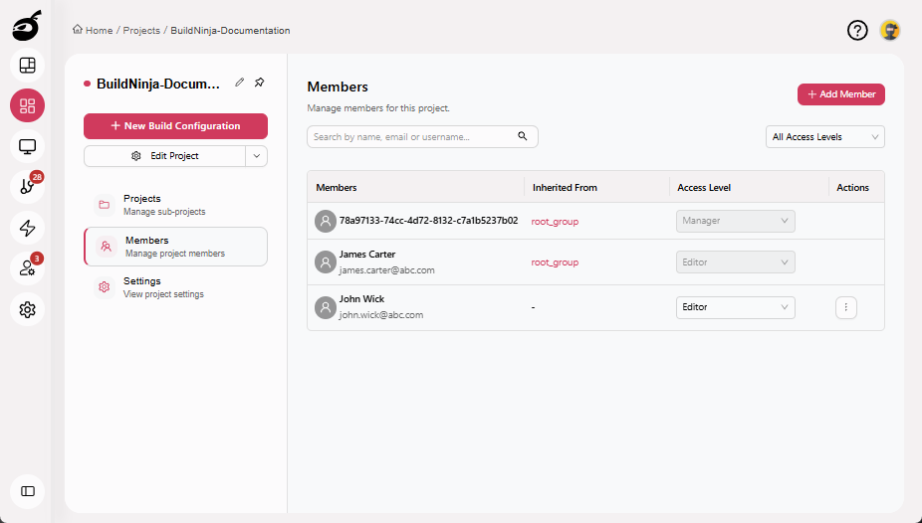Click the Add Member button

coord(841,94)
